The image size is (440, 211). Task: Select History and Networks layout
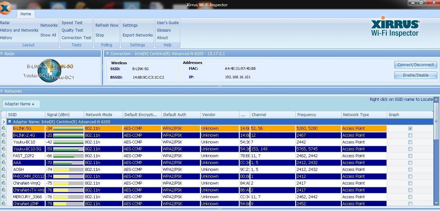coord(19,30)
